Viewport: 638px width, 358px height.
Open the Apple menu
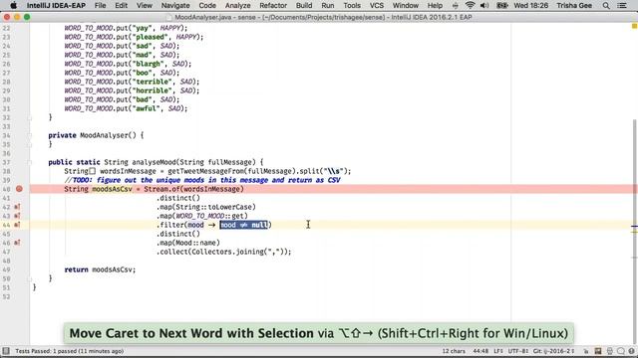(13, 5)
